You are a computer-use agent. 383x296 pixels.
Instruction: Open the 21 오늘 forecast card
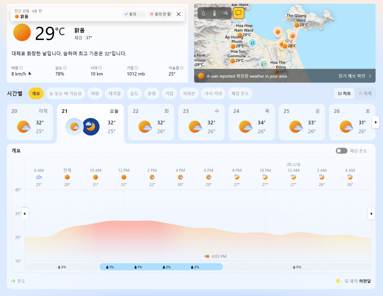(91, 123)
